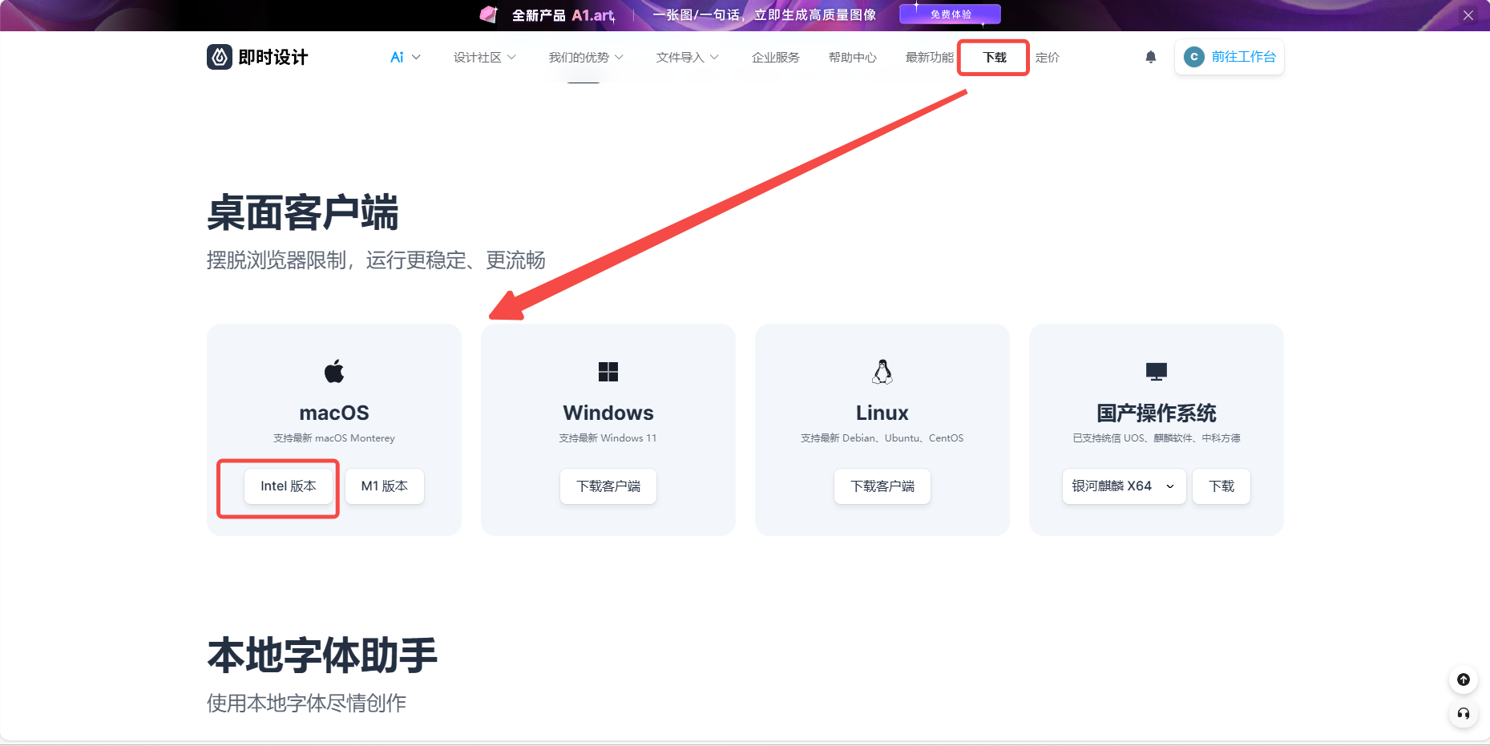Download the macOS Intel 版本
Screen dimensions: 1490x746
pyautogui.click(x=289, y=486)
